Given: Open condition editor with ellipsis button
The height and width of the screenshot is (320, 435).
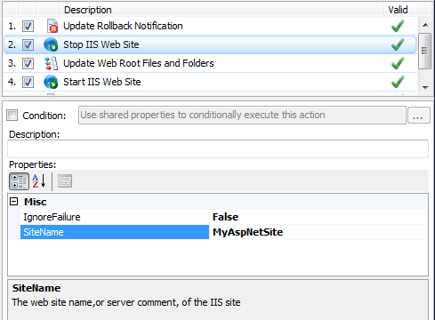Looking at the screenshot, I should click(419, 115).
